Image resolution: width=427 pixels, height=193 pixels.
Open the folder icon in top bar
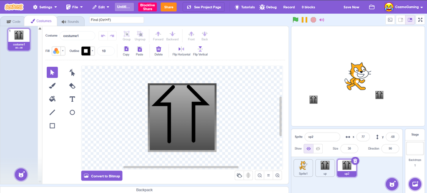point(372,7)
